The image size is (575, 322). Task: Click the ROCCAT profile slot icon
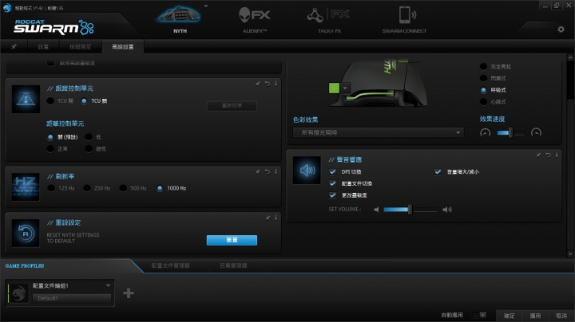click(18, 293)
